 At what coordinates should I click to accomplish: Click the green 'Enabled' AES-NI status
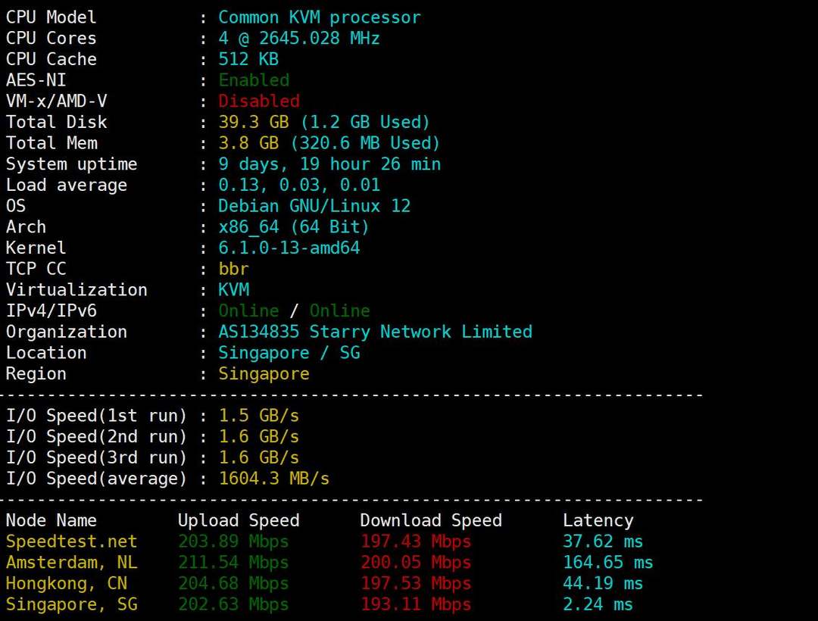(x=254, y=80)
